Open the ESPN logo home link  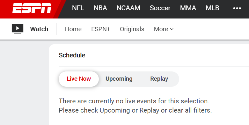click(32, 8)
